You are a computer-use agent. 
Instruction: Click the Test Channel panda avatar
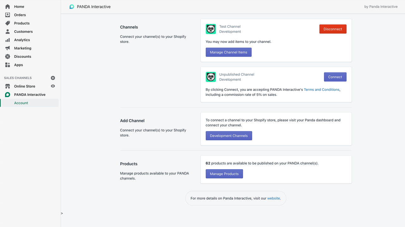[211, 29]
